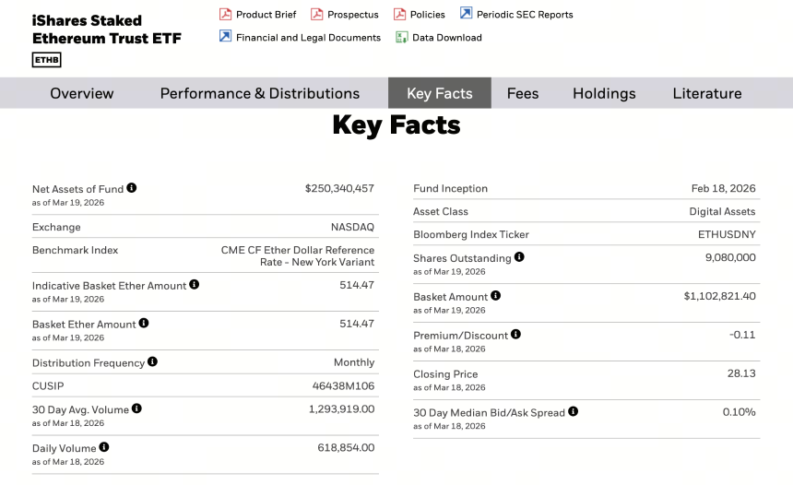Click info icon beside Basket Ether Amount

tap(144, 323)
